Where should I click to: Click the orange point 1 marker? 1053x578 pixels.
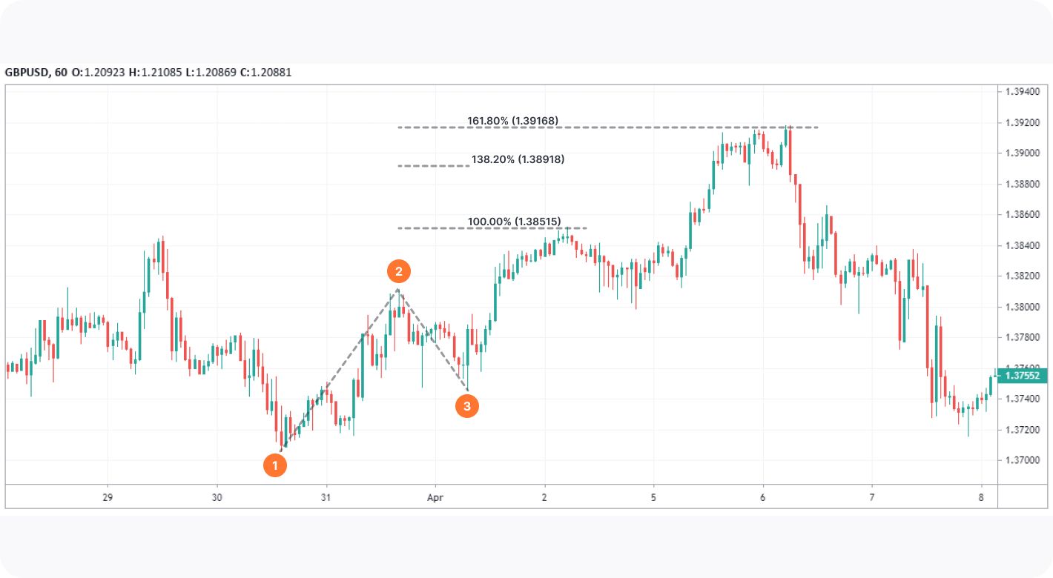point(275,465)
